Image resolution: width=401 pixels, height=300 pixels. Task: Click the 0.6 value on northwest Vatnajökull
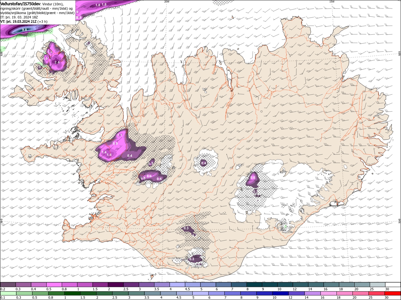253,178
